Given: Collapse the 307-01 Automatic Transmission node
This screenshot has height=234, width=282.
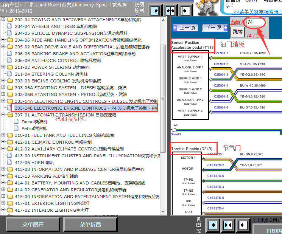Looking at the screenshot, I should point(3,115).
